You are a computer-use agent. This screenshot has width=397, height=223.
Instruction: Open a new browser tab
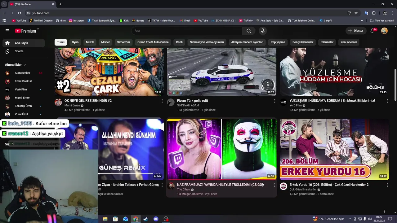tap(60, 4)
